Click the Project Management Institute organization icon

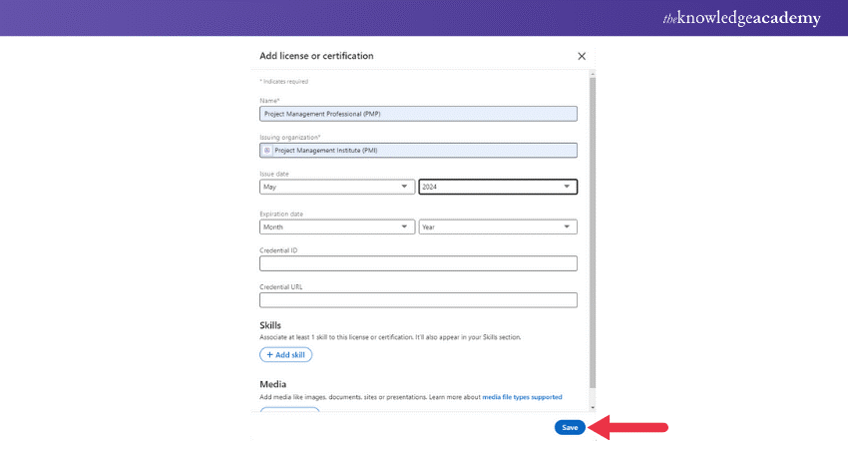coord(267,151)
